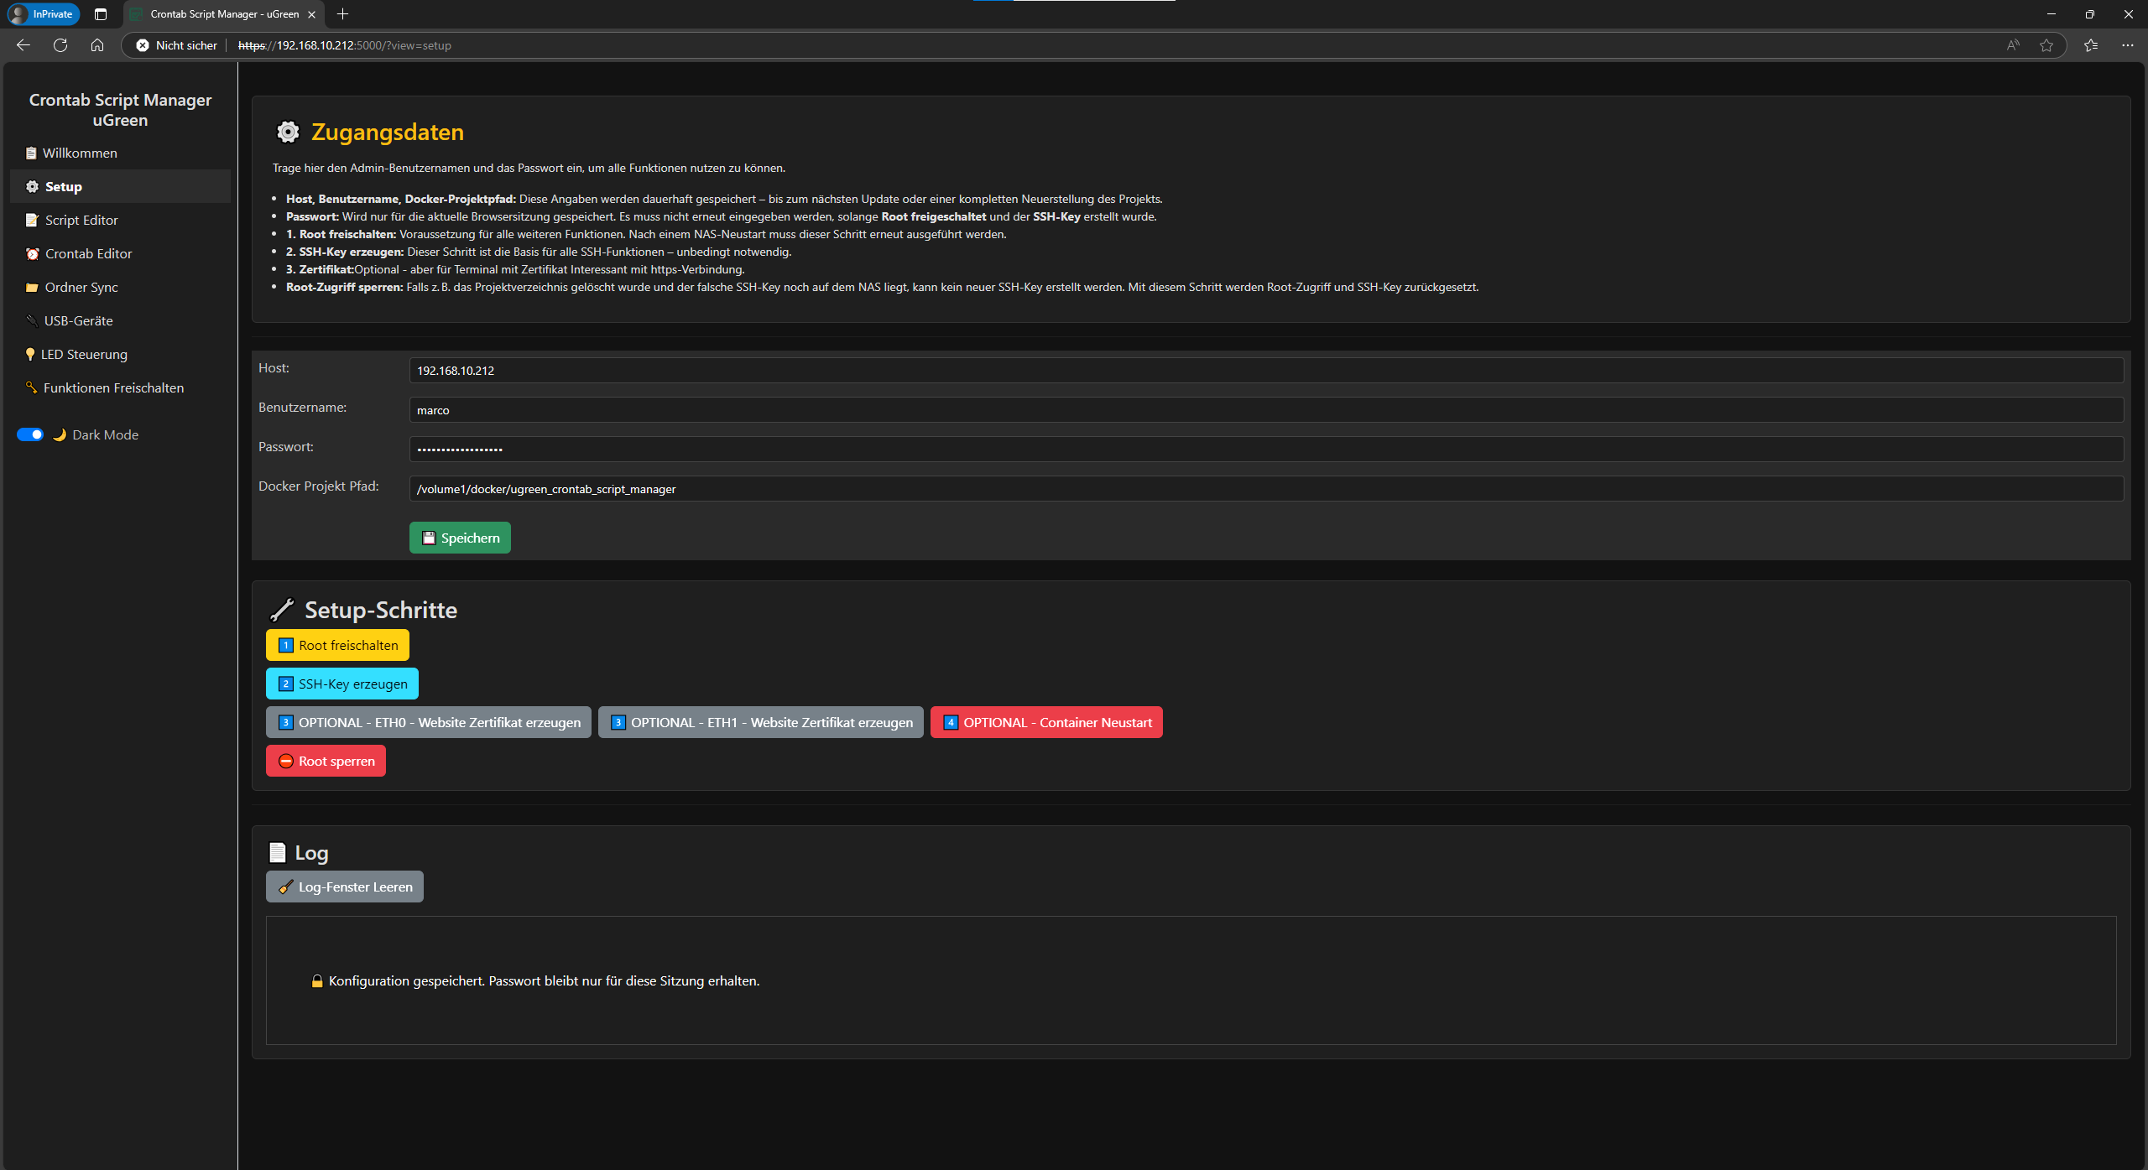Clear log with Log-Fenster Leeren
The height and width of the screenshot is (1170, 2148).
(x=345, y=887)
